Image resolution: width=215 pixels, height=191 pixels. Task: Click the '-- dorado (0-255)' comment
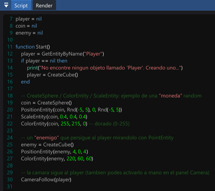coord(109,124)
